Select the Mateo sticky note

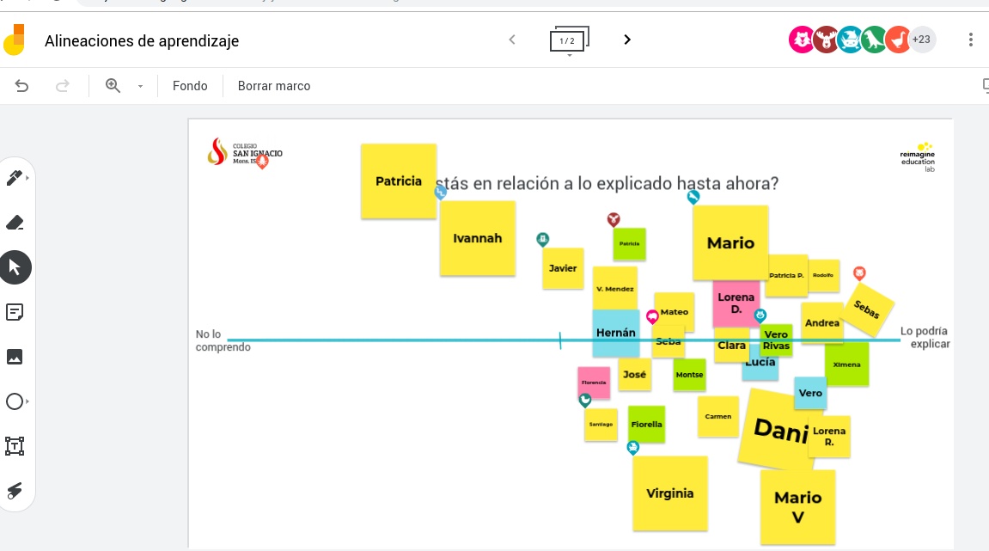[x=675, y=312]
